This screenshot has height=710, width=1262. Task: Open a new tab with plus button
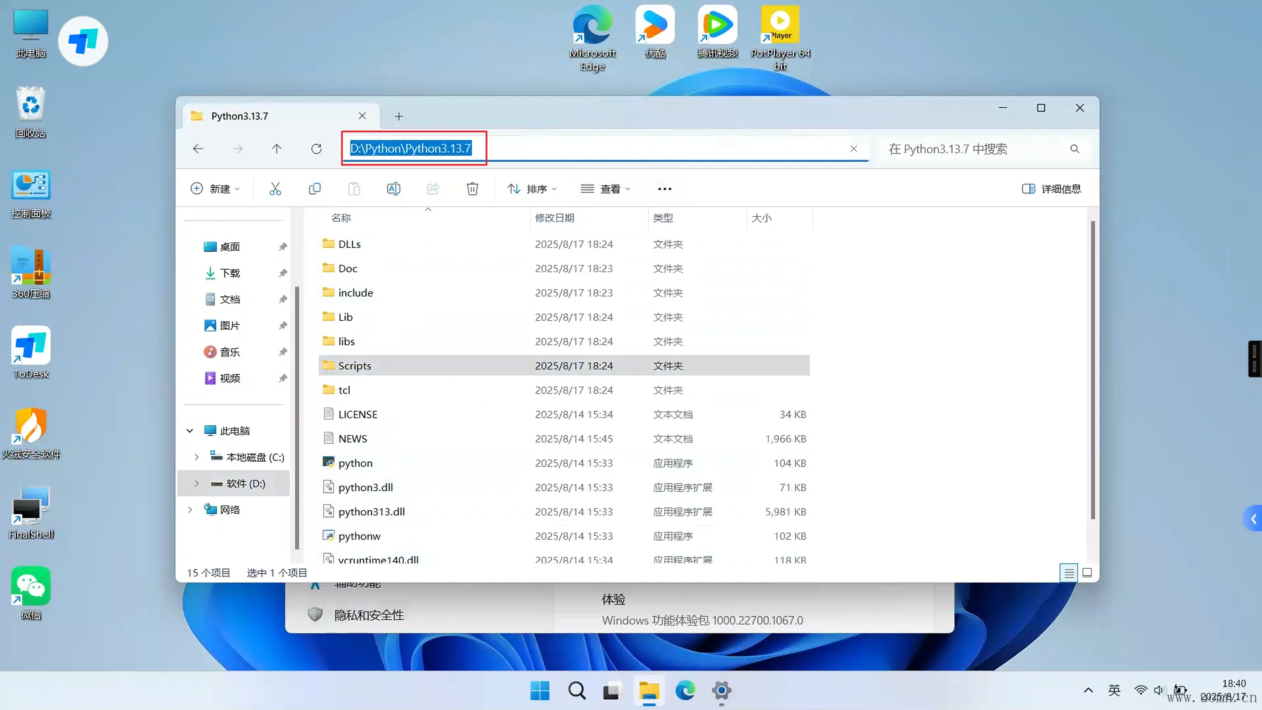(x=399, y=116)
